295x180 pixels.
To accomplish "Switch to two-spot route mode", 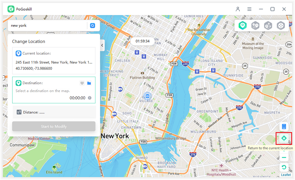I will (x=255, y=25).
